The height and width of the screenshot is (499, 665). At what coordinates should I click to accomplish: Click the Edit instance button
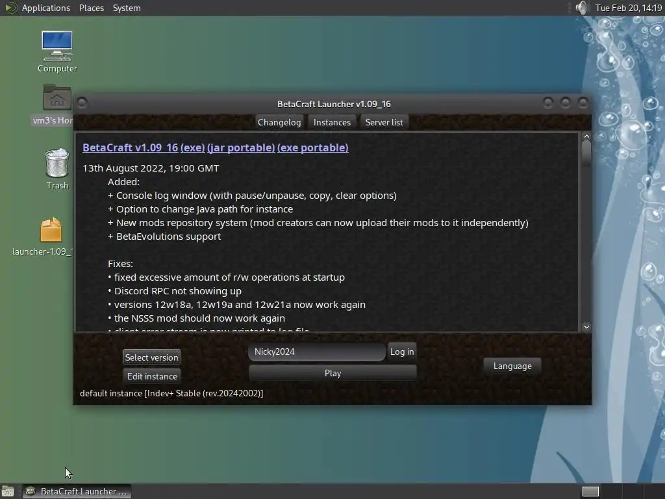coord(152,376)
